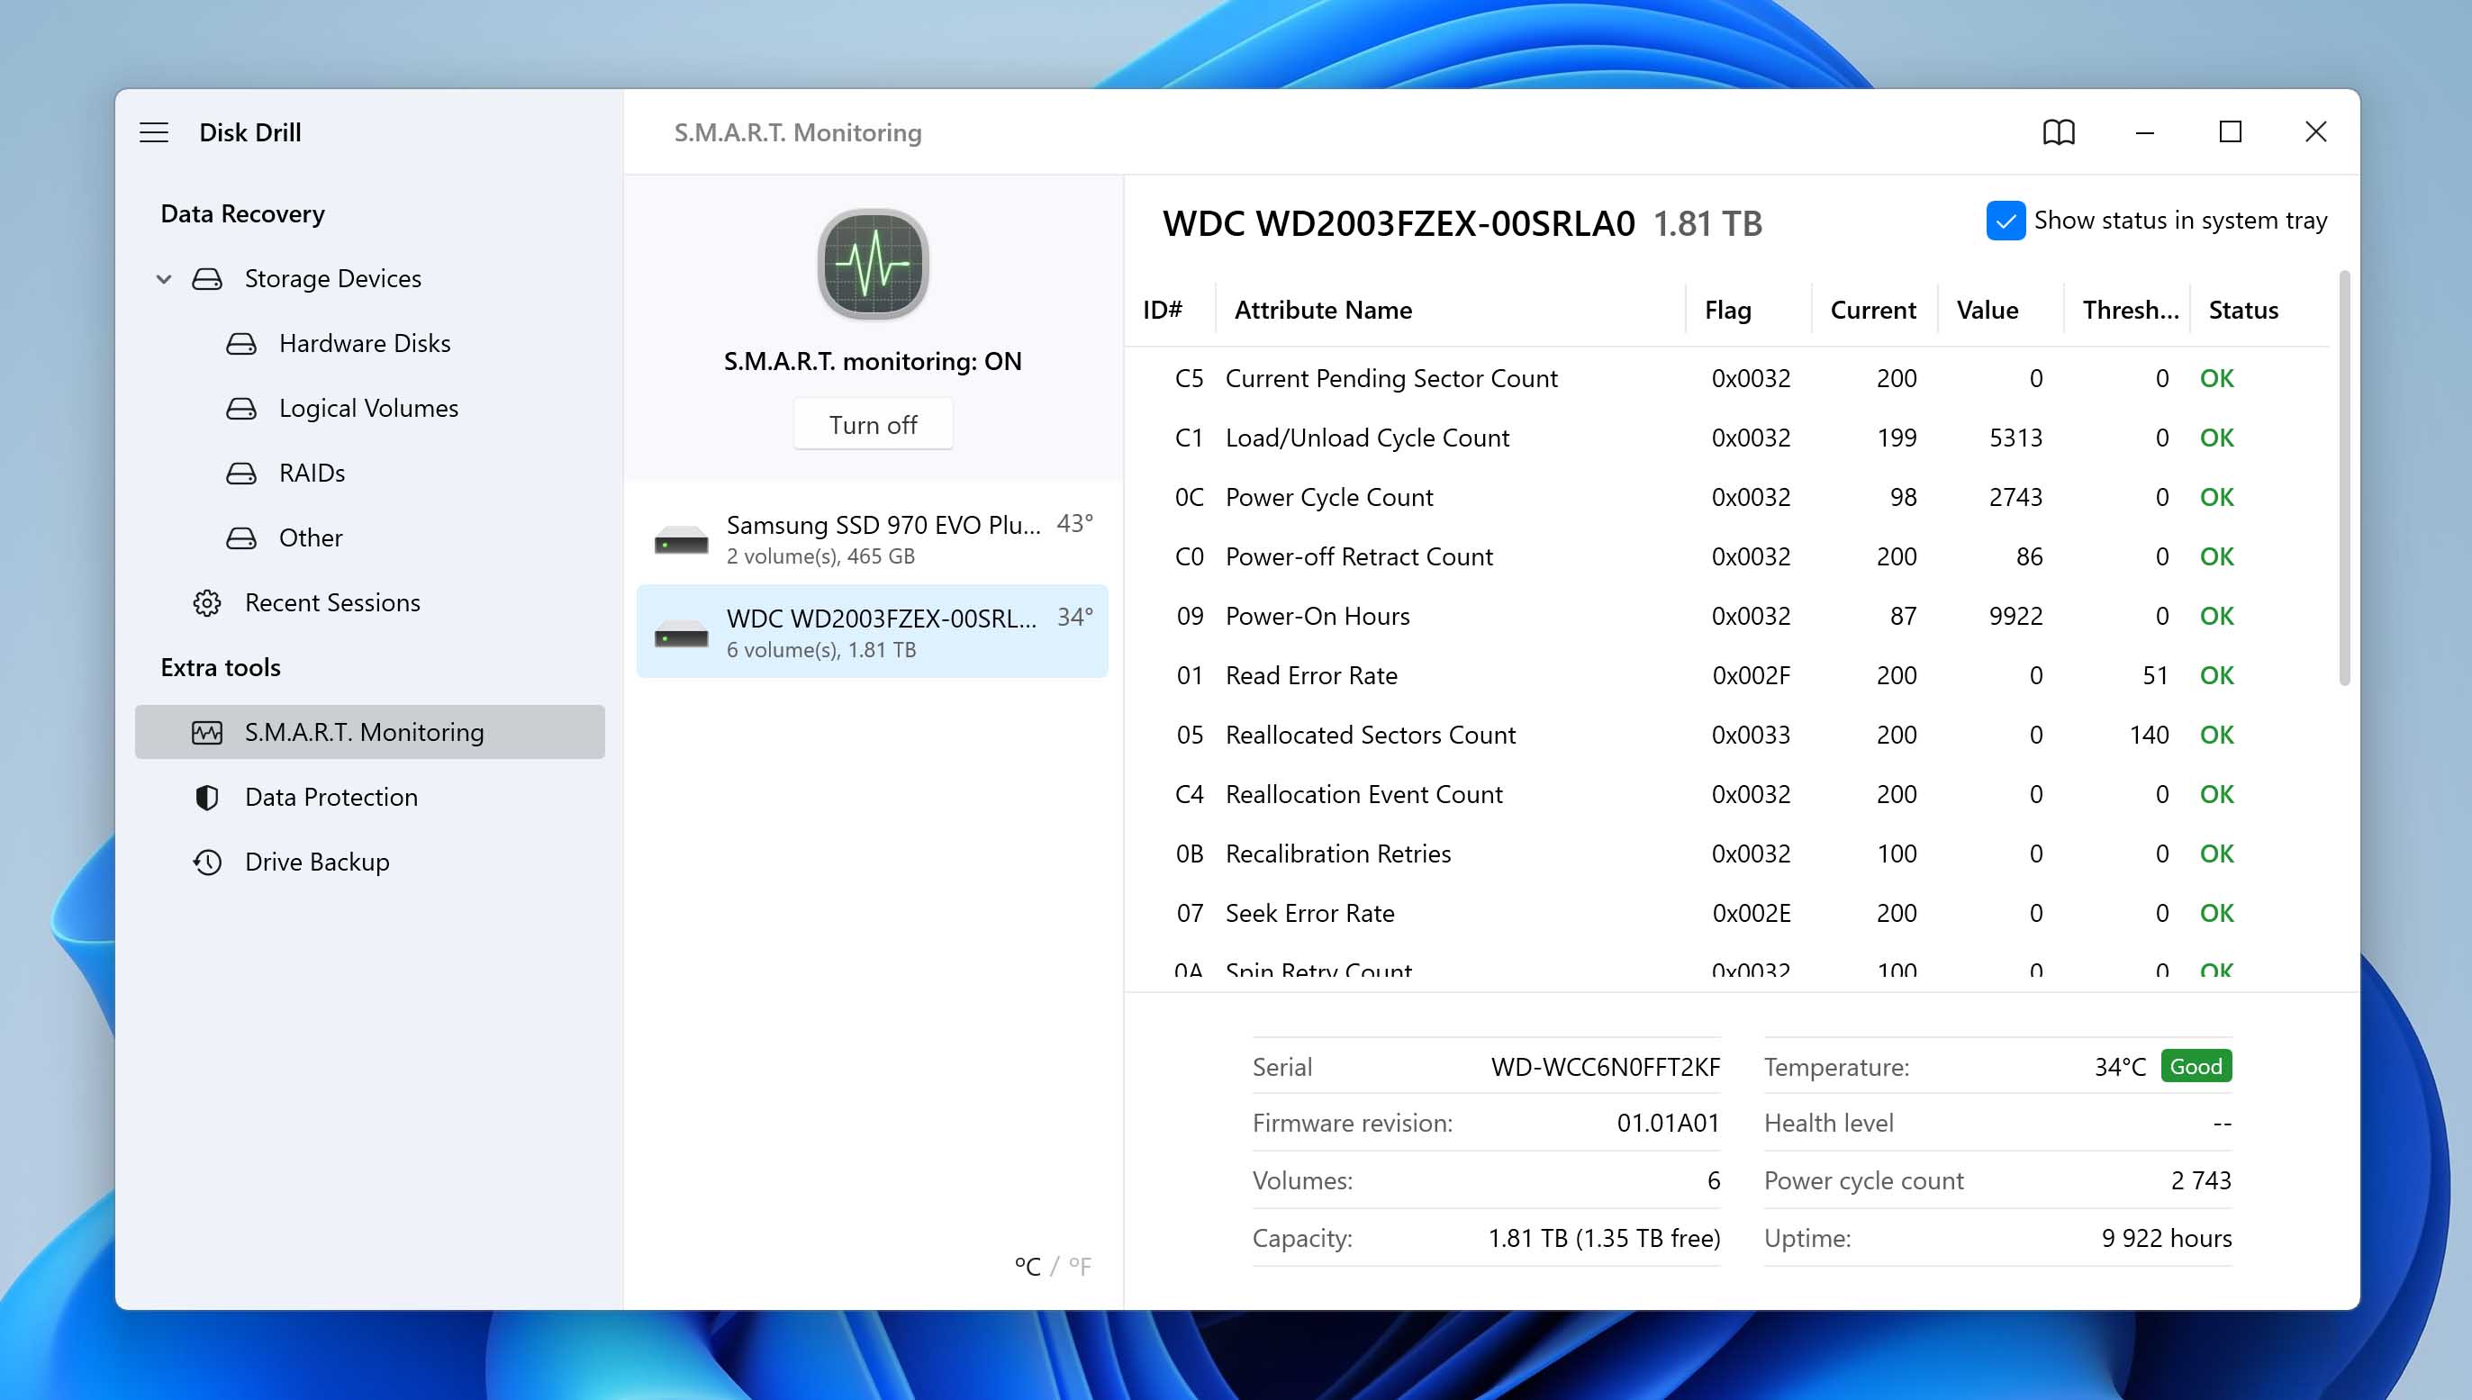Toggle °C temperature unit display

coord(1022,1264)
